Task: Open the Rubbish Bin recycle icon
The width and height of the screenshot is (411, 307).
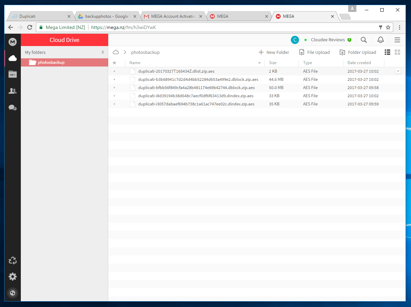Action: pos(13,261)
